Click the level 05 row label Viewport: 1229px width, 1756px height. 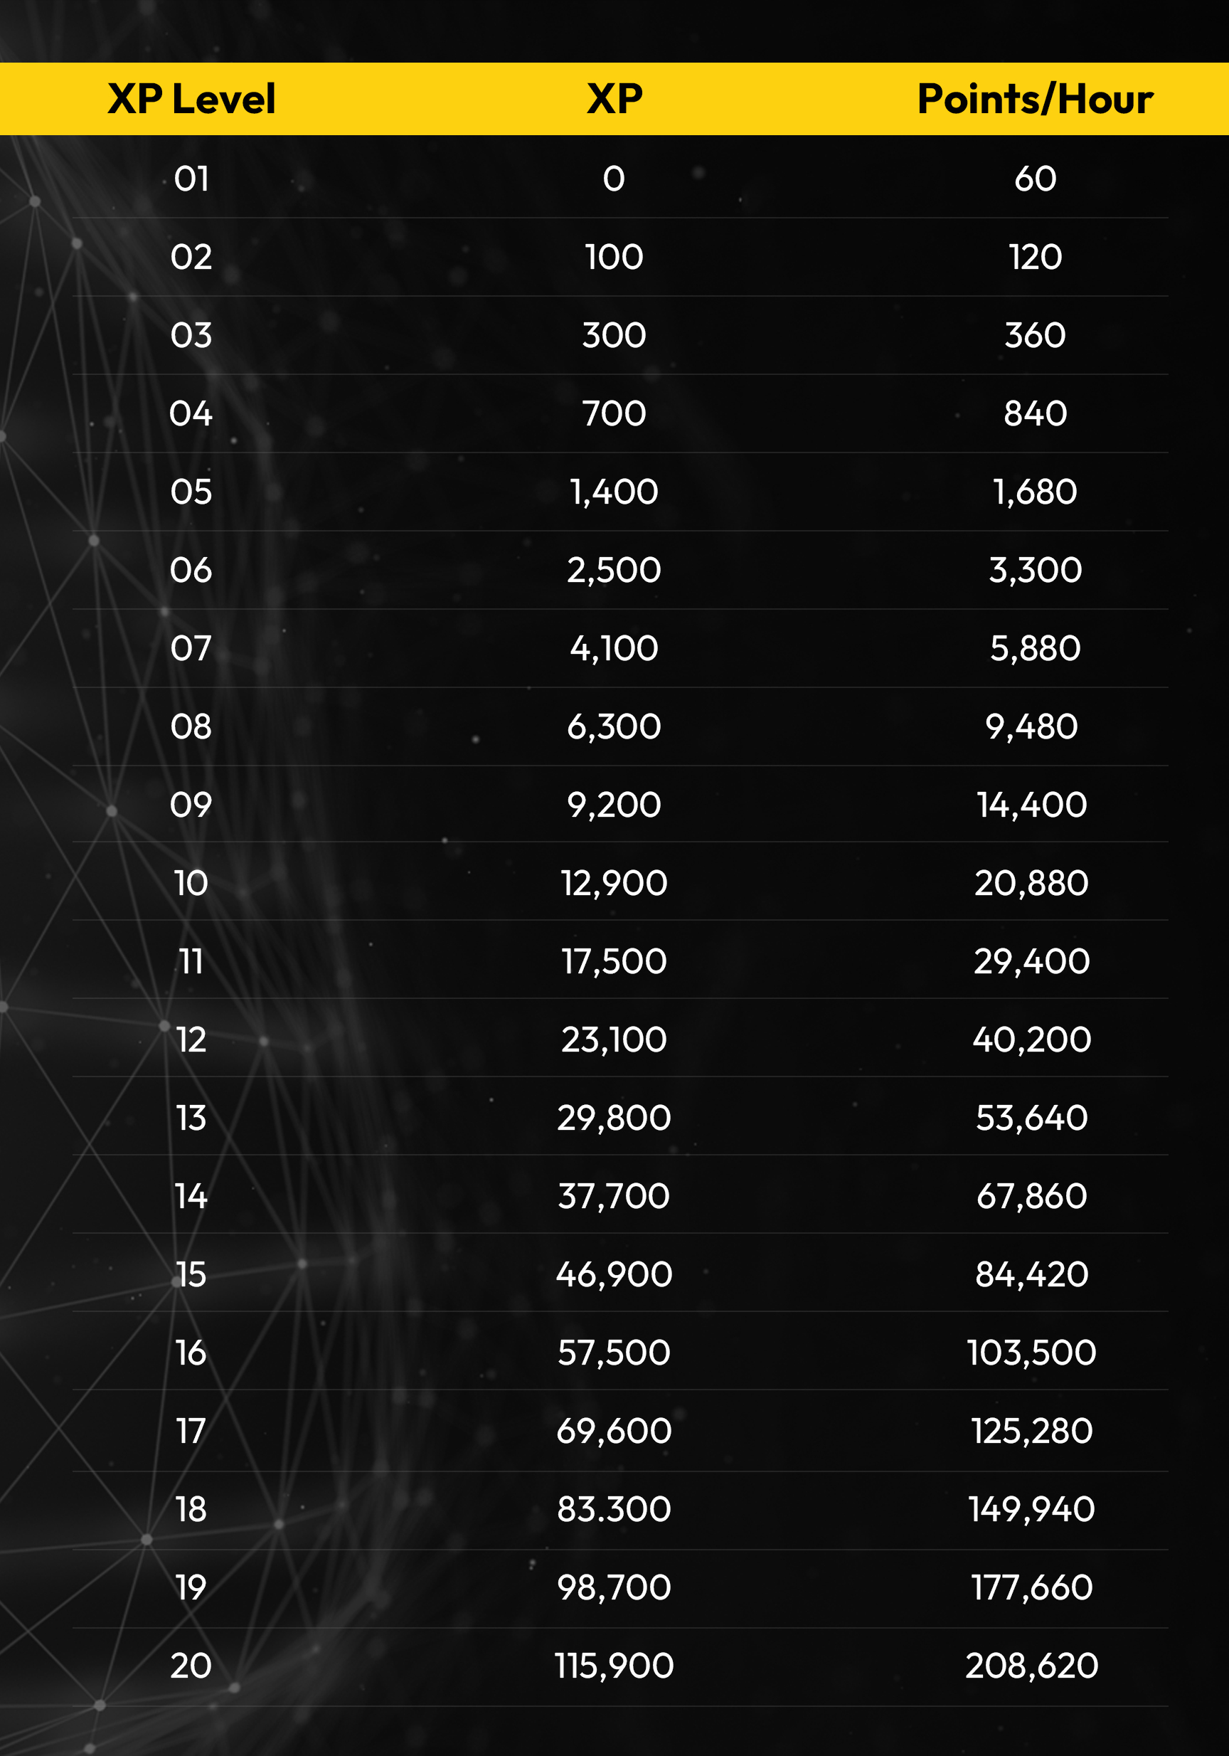pos(191,492)
